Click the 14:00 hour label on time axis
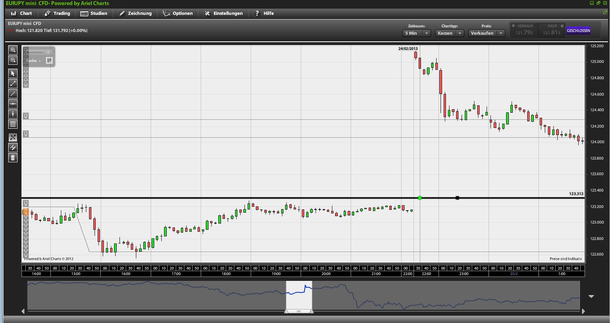Screen dimensions: 610x323 36,274
